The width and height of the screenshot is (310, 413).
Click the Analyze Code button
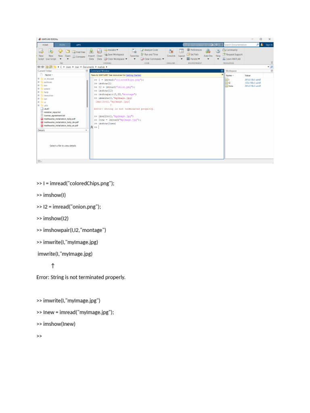pyautogui.click(x=149, y=50)
